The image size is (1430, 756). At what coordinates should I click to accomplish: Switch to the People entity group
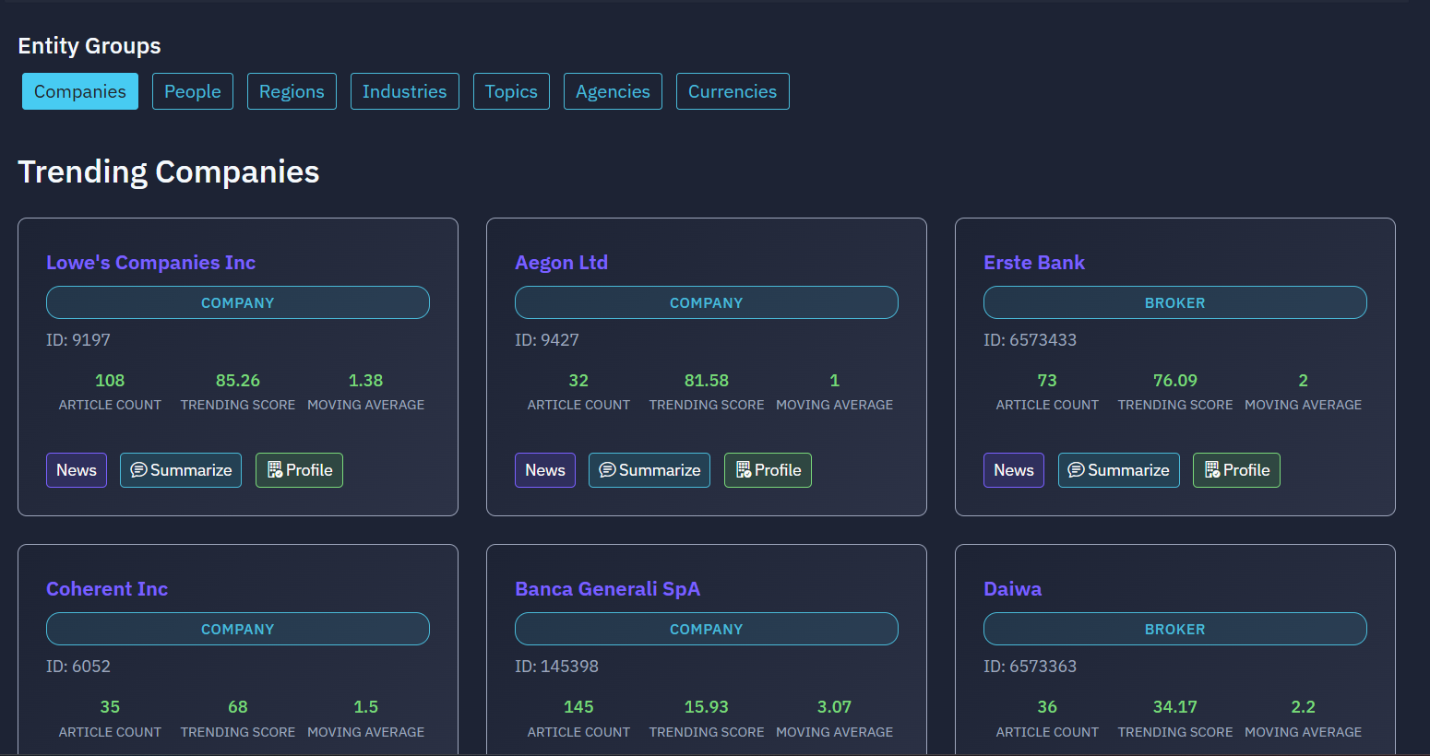pos(193,91)
